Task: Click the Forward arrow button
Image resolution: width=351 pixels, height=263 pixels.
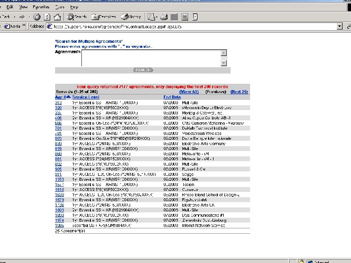Action: (22, 17)
